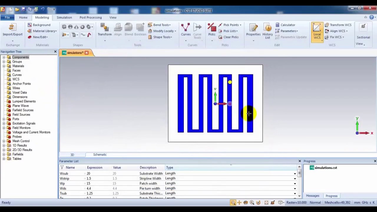Screen dimensions: 377x212
Task: Click Transform WCS
Action: 338,25
